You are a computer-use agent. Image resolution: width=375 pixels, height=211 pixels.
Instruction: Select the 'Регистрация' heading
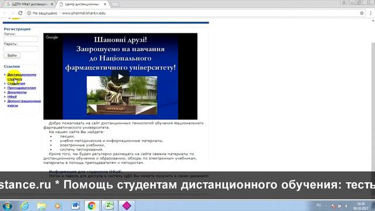pyautogui.click(x=17, y=29)
